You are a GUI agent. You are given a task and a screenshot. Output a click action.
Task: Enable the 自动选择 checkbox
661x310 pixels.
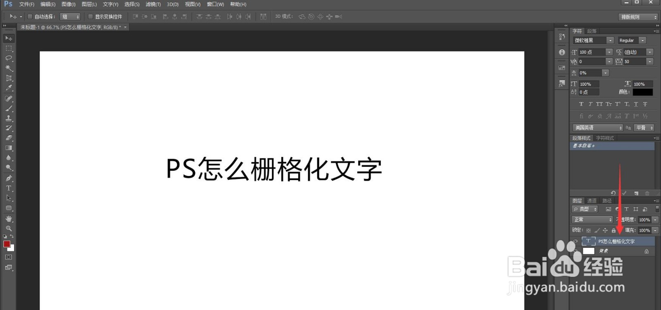pyautogui.click(x=30, y=17)
